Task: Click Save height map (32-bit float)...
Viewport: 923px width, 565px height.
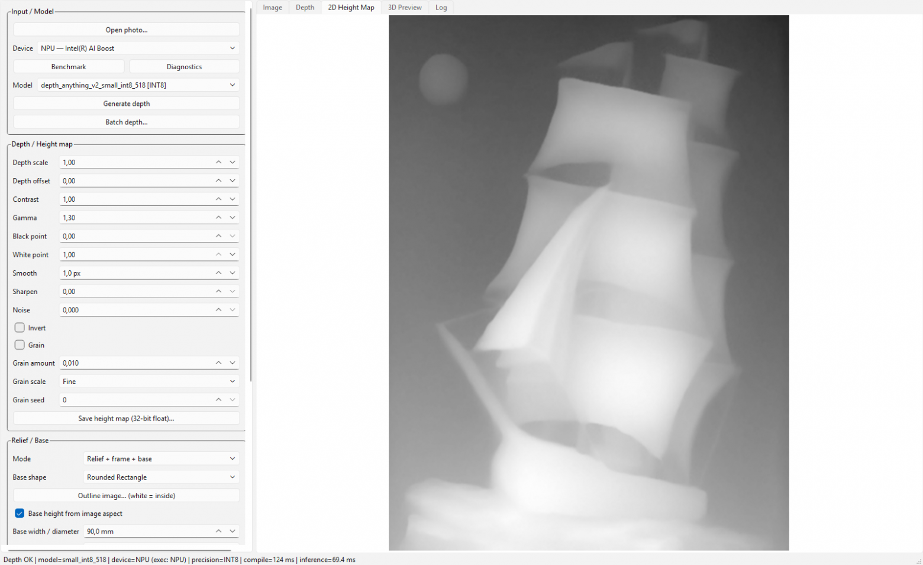Action: tap(127, 418)
